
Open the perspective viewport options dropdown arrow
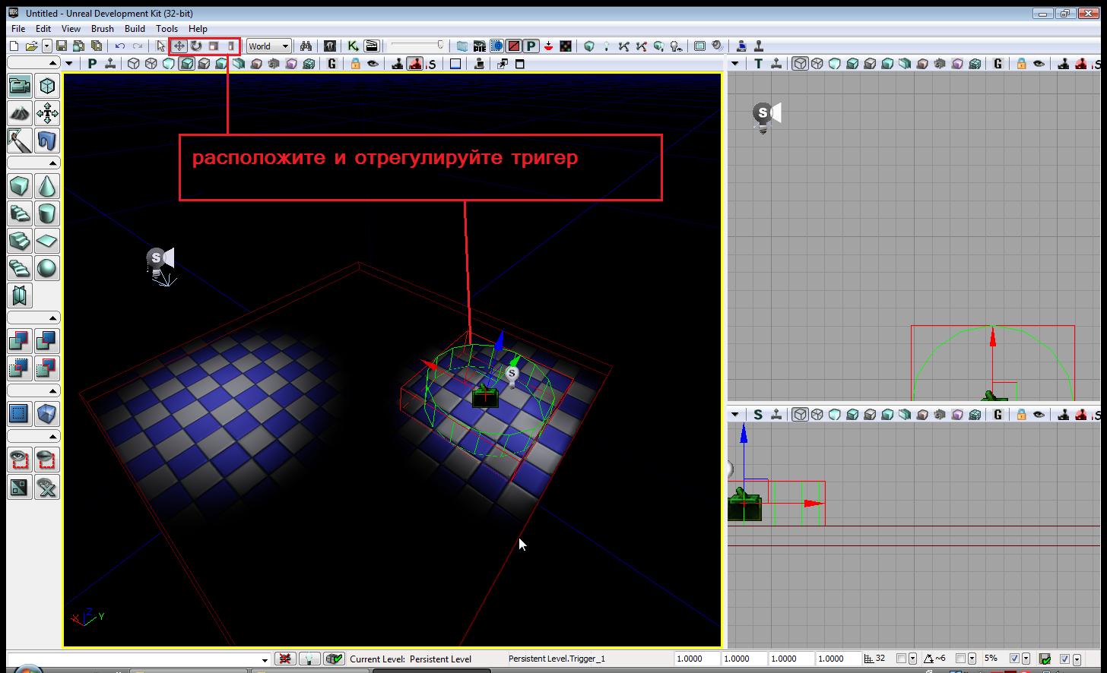pos(69,64)
